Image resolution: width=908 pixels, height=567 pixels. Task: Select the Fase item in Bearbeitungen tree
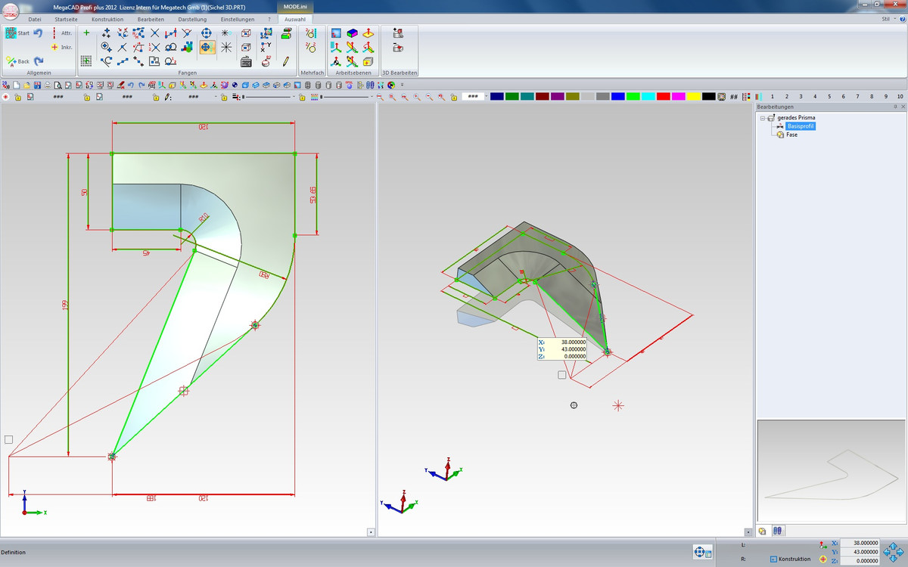(791, 135)
